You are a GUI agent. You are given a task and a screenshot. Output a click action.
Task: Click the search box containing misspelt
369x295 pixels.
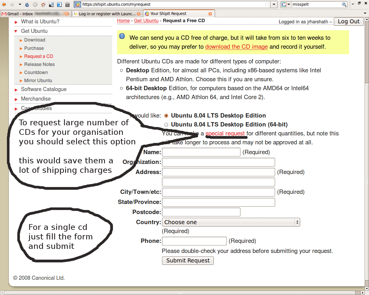(x=317, y=4)
